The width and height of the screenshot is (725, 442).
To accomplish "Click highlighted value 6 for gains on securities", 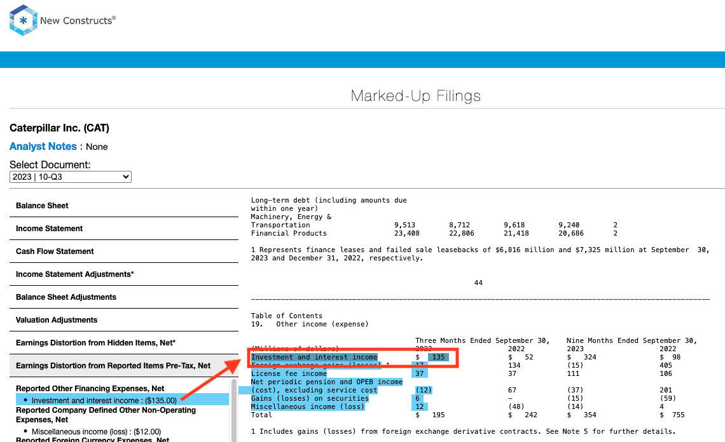I will (x=418, y=399).
